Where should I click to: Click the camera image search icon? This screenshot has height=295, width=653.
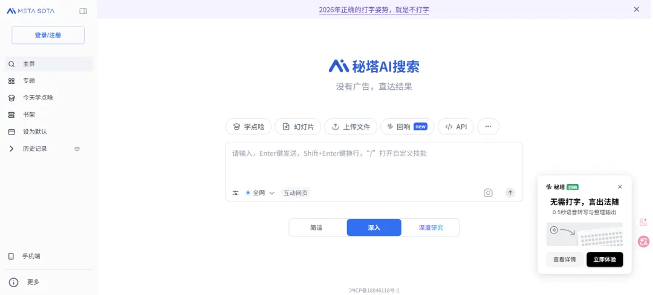click(488, 193)
